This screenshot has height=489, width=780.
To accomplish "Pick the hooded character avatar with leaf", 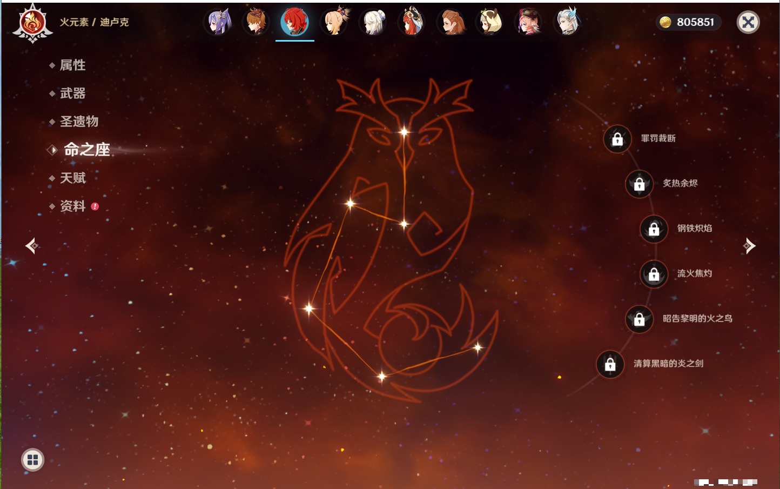I will click(x=490, y=22).
